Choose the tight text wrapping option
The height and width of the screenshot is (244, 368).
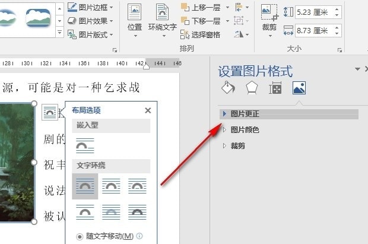tap(111, 186)
